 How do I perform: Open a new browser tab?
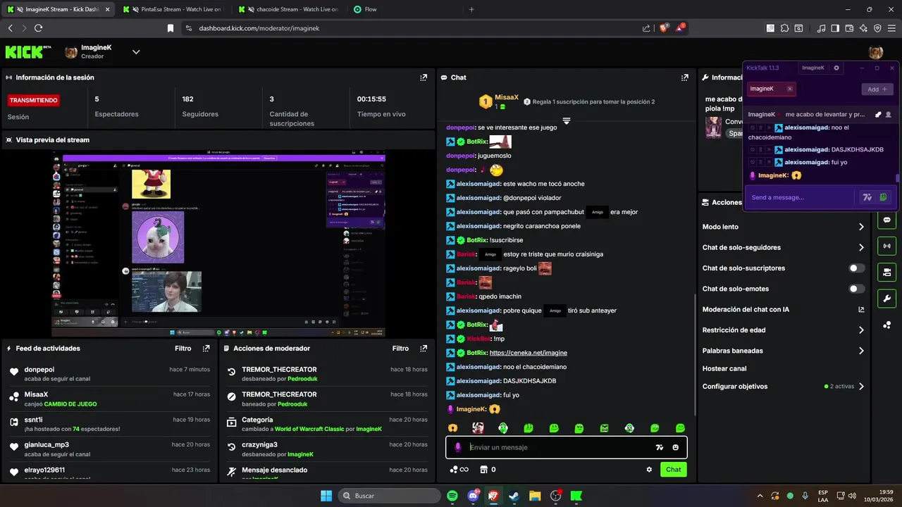coord(471,9)
